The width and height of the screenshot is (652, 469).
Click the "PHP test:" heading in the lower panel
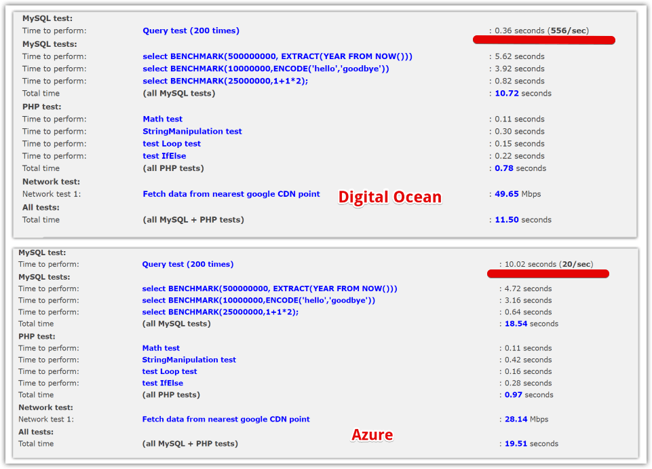(x=37, y=337)
